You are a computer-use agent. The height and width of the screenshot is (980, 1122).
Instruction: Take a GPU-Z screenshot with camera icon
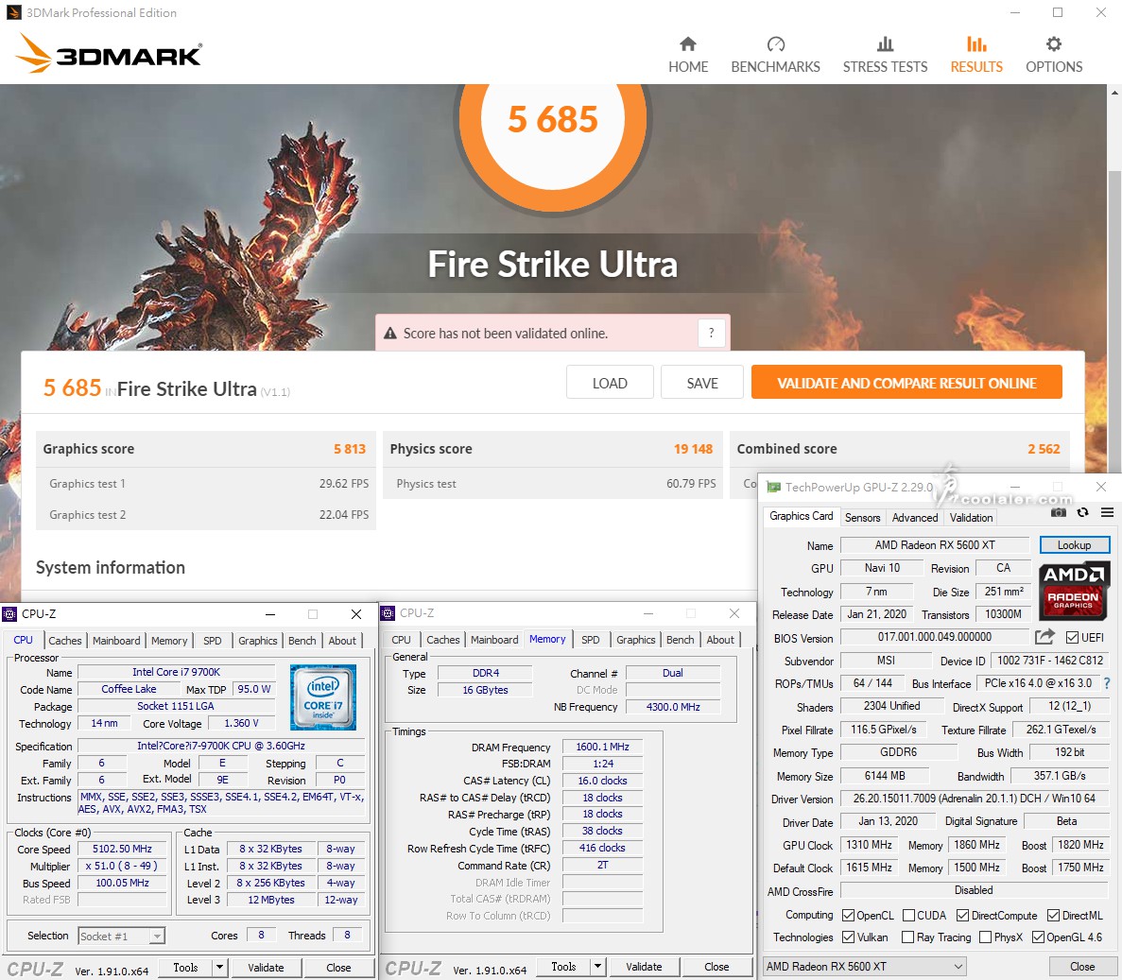(1059, 512)
